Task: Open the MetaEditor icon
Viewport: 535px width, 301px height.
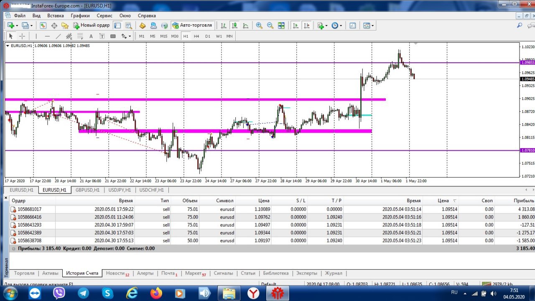Action: click(x=143, y=25)
